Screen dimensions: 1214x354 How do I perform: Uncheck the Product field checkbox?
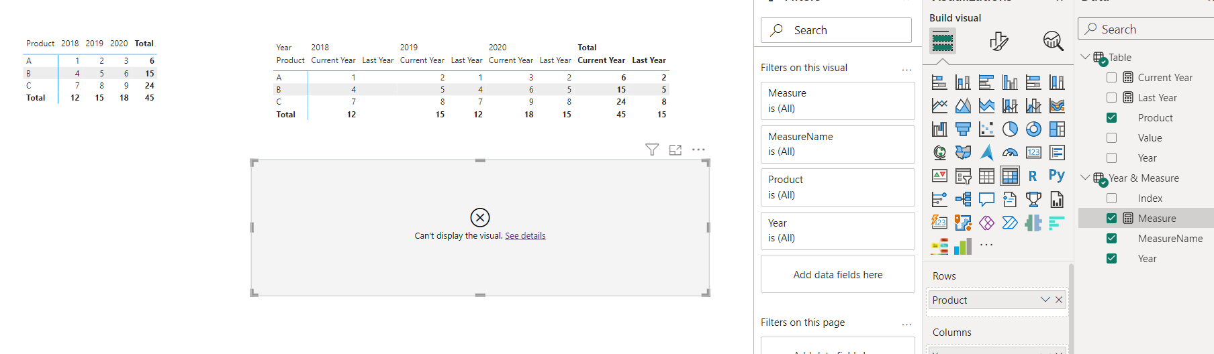click(1111, 118)
